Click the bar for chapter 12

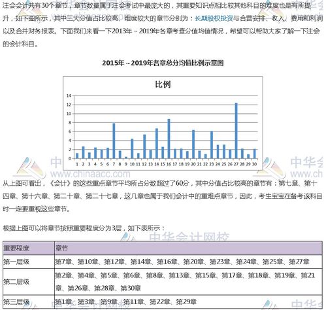[144, 146]
